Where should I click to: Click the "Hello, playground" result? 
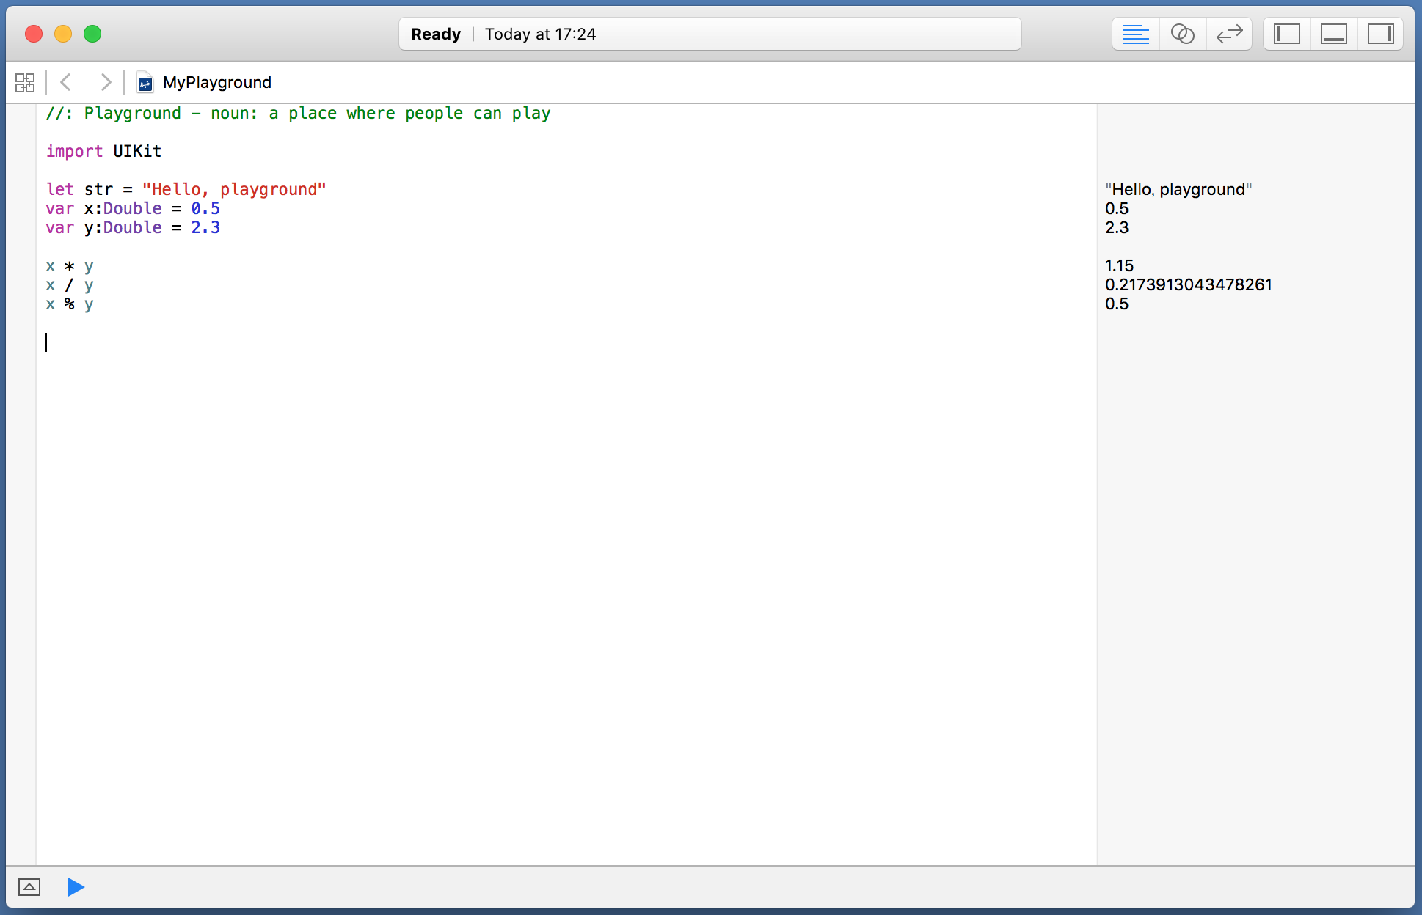coord(1178,189)
